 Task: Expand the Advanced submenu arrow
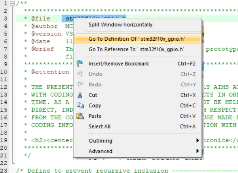point(197,151)
